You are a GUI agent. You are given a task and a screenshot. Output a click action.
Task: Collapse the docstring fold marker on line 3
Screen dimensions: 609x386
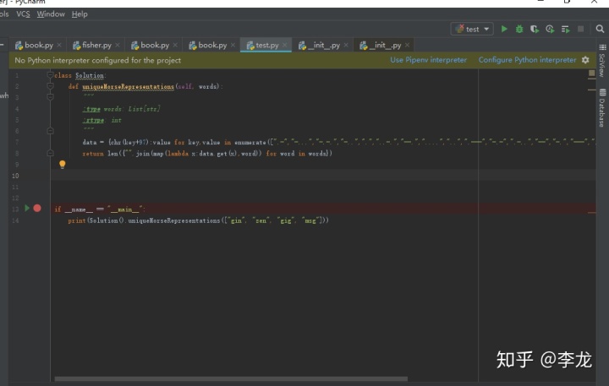point(50,97)
